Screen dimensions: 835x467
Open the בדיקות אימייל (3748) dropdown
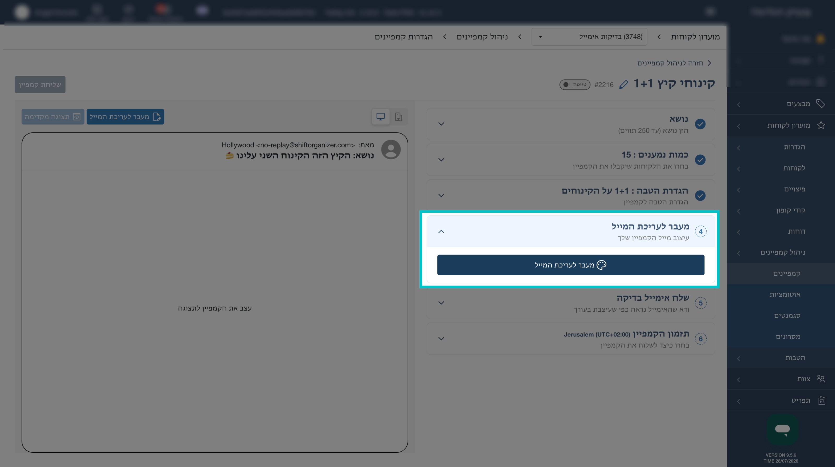pyautogui.click(x=589, y=37)
